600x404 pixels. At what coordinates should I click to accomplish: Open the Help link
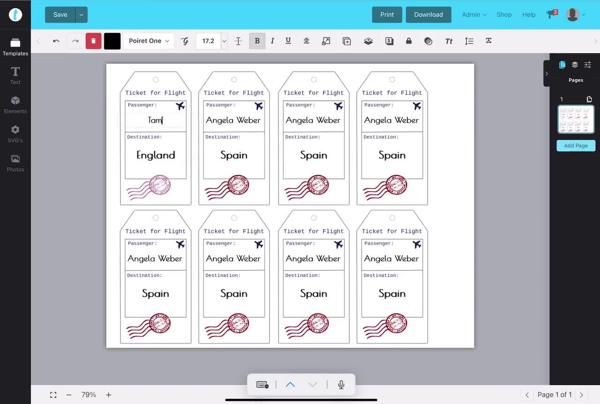[529, 15]
